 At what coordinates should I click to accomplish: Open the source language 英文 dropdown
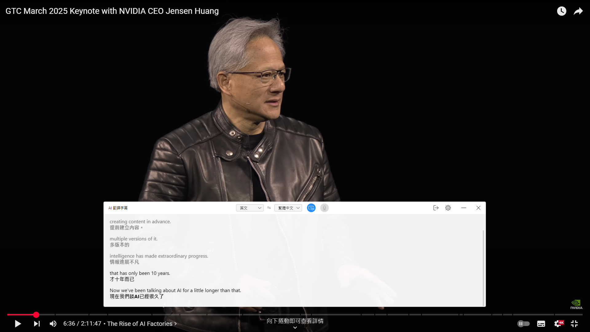click(x=250, y=208)
